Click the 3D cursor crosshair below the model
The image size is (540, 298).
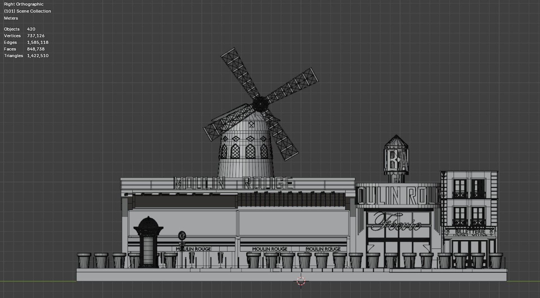[x=301, y=281]
